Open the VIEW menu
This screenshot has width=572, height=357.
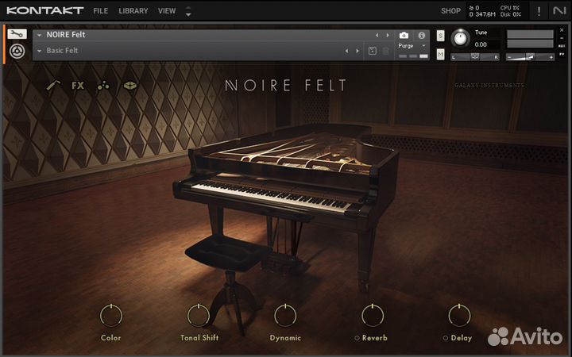click(167, 11)
